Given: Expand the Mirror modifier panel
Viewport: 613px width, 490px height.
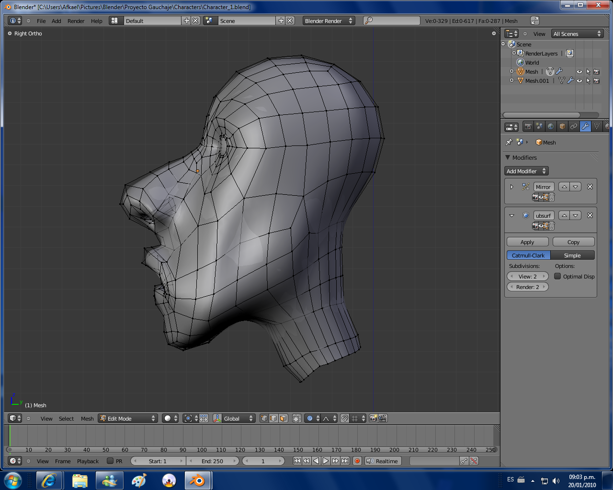Looking at the screenshot, I should (511, 187).
